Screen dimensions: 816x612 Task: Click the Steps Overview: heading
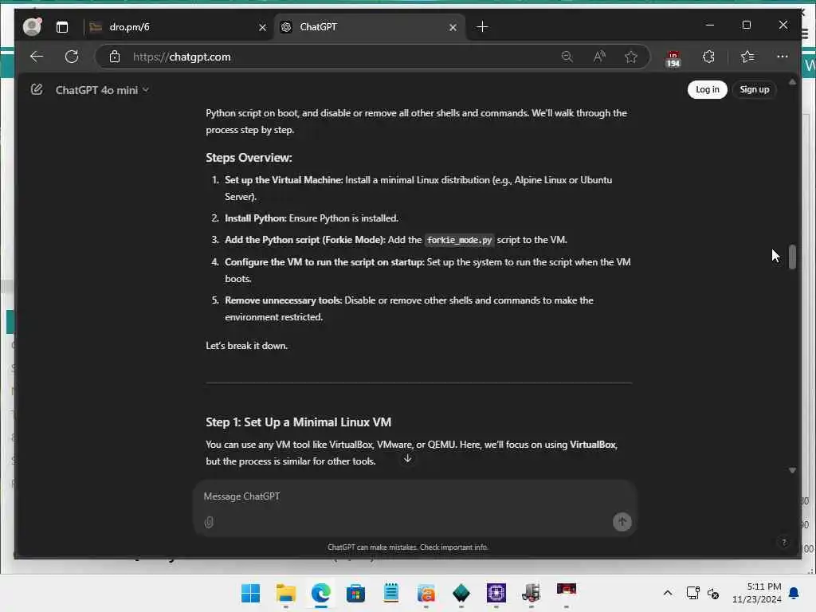249,158
